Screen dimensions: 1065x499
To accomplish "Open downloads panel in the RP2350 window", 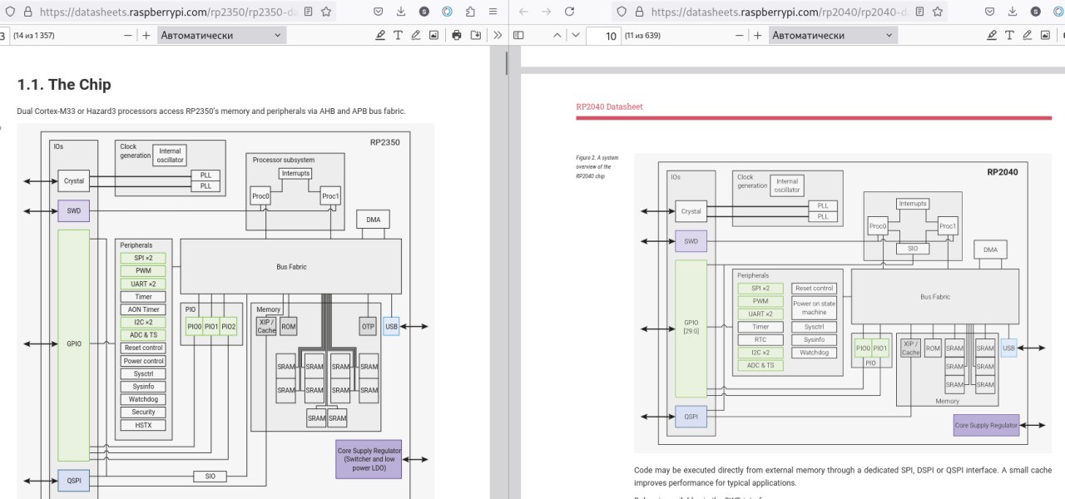I will coord(401,12).
